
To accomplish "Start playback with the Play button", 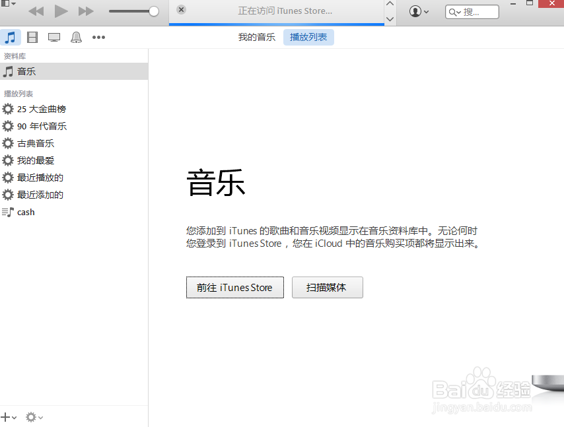I will 61,11.
